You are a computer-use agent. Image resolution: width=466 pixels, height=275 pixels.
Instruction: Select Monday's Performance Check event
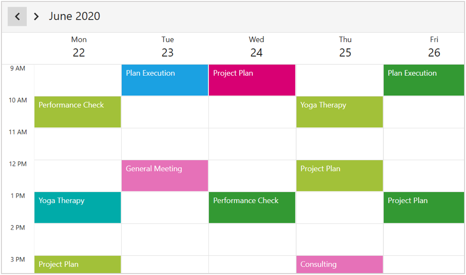[77, 112]
